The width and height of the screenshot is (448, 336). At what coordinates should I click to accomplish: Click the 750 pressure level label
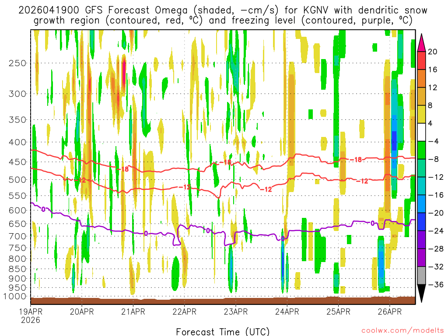(x=17, y=248)
